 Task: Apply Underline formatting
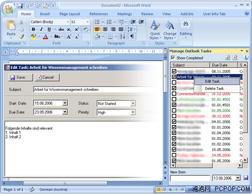[x=49, y=29]
